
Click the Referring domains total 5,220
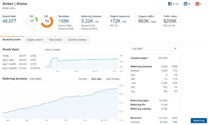164,66
